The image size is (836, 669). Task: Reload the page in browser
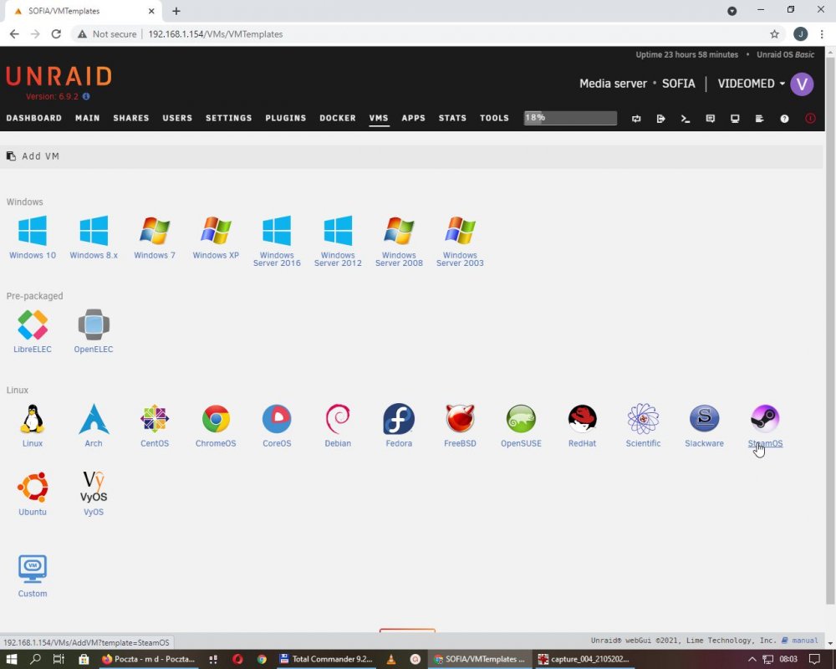[56, 34]
